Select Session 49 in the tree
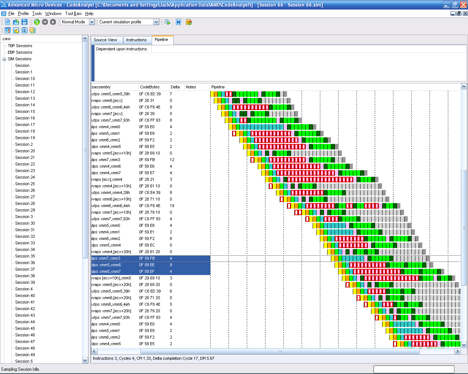The height and width of the screenshot is (374, 468). point(25,355)
